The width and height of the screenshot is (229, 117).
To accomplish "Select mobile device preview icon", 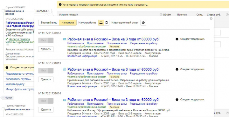I will (107, 23).
